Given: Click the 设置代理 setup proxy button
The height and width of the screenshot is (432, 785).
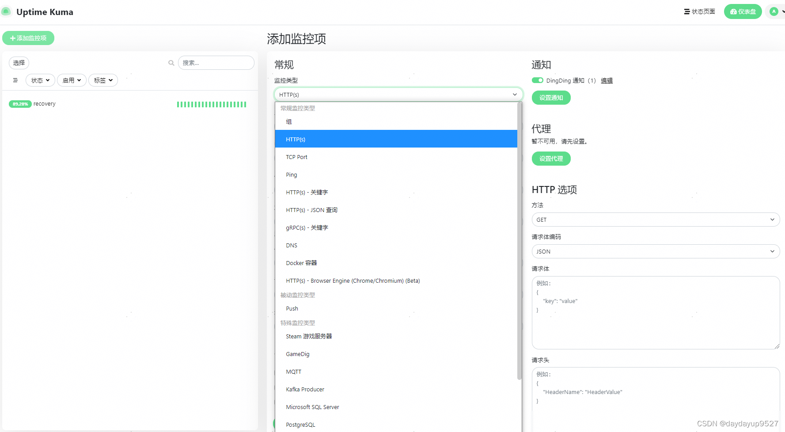Looking at the screenshot, I should [551, 159].
